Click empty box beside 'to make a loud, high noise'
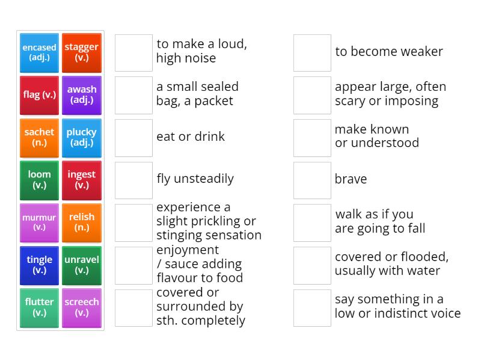The image size is (481, 361). pos(133,53)
